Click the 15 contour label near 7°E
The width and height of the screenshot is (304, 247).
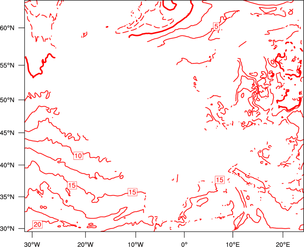(220, 180)
